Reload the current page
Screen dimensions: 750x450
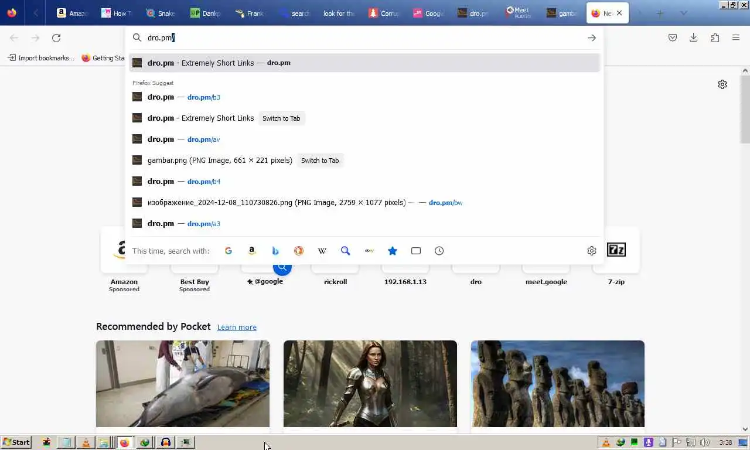point(56,37)
